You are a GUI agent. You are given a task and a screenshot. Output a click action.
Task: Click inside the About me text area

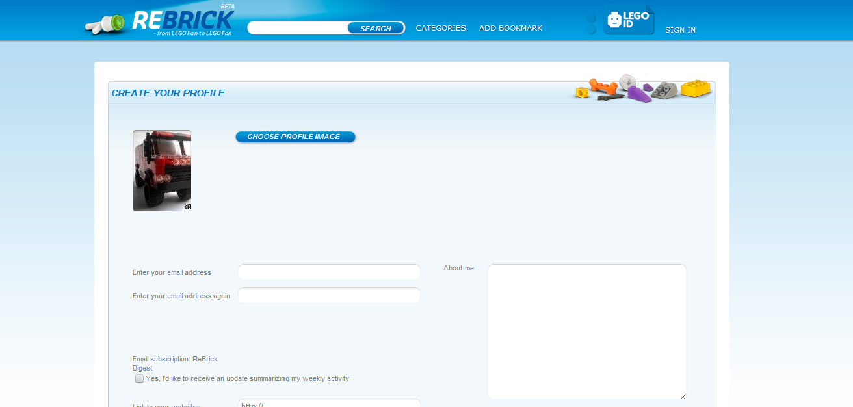[x=587, y=332]
